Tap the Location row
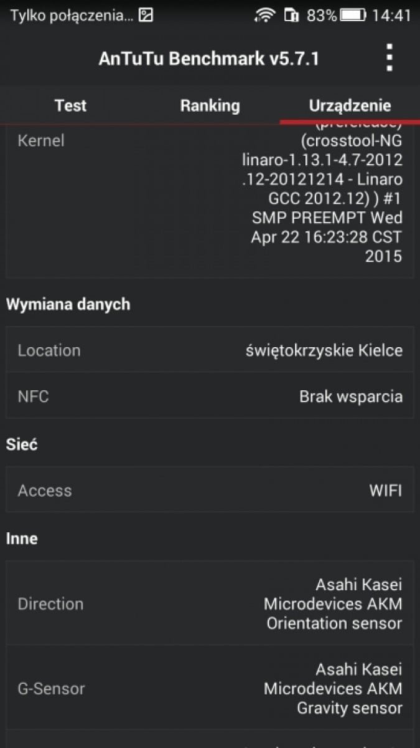Viewport: 420px width, 748px height. pos(210,350)
